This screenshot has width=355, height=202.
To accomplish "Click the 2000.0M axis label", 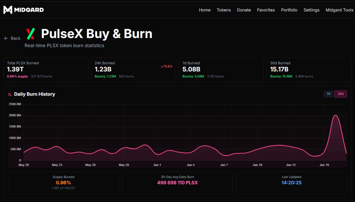I will [x=15, y=115].
